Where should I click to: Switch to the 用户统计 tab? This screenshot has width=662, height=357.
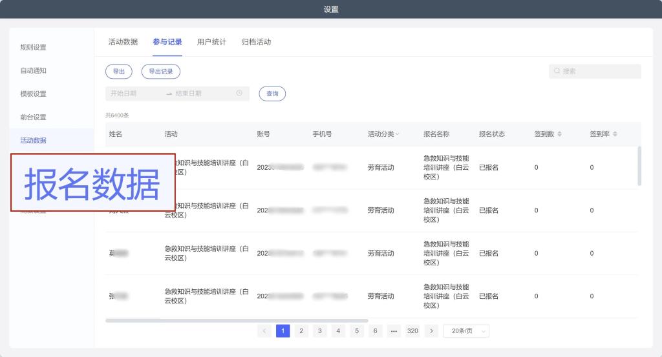coord(211,43)
